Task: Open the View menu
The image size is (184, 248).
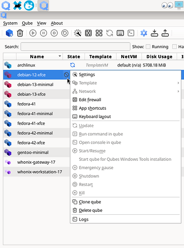Action: pos(42,23)
